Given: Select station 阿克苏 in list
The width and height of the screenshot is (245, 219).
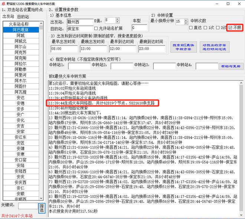Looking at the screenshot, I should (x=21, y=52).
